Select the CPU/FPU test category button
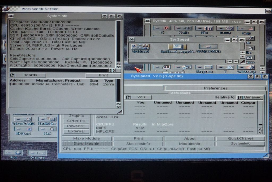 pos(76,121)
